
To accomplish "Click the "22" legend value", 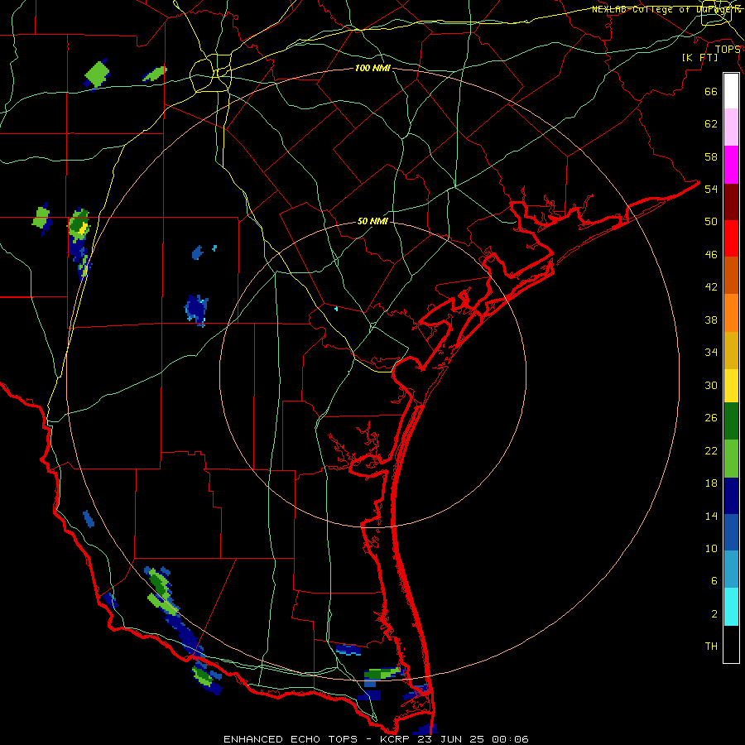I will tap(711, 450).
